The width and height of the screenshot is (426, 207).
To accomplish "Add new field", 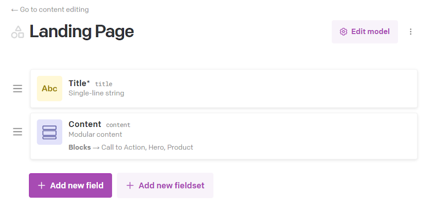I will click(x=70, y=186).
